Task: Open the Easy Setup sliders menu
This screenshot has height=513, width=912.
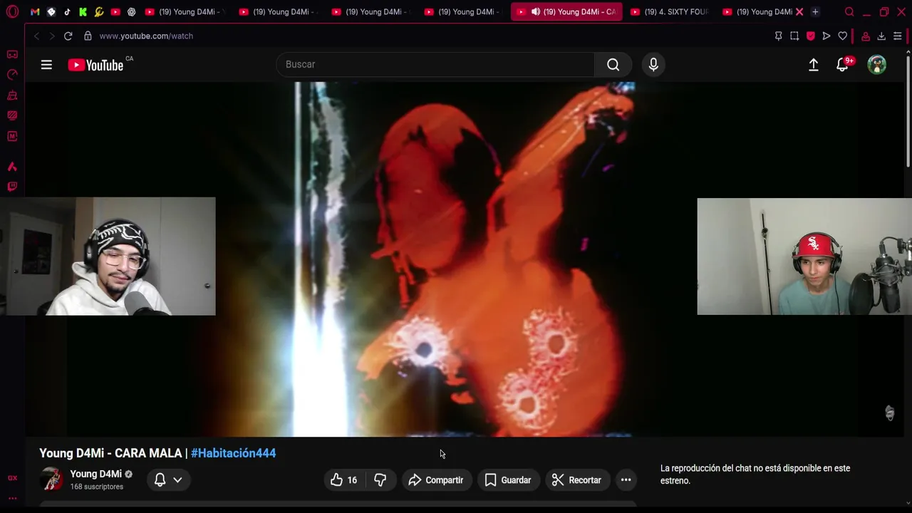Action: 898,36
